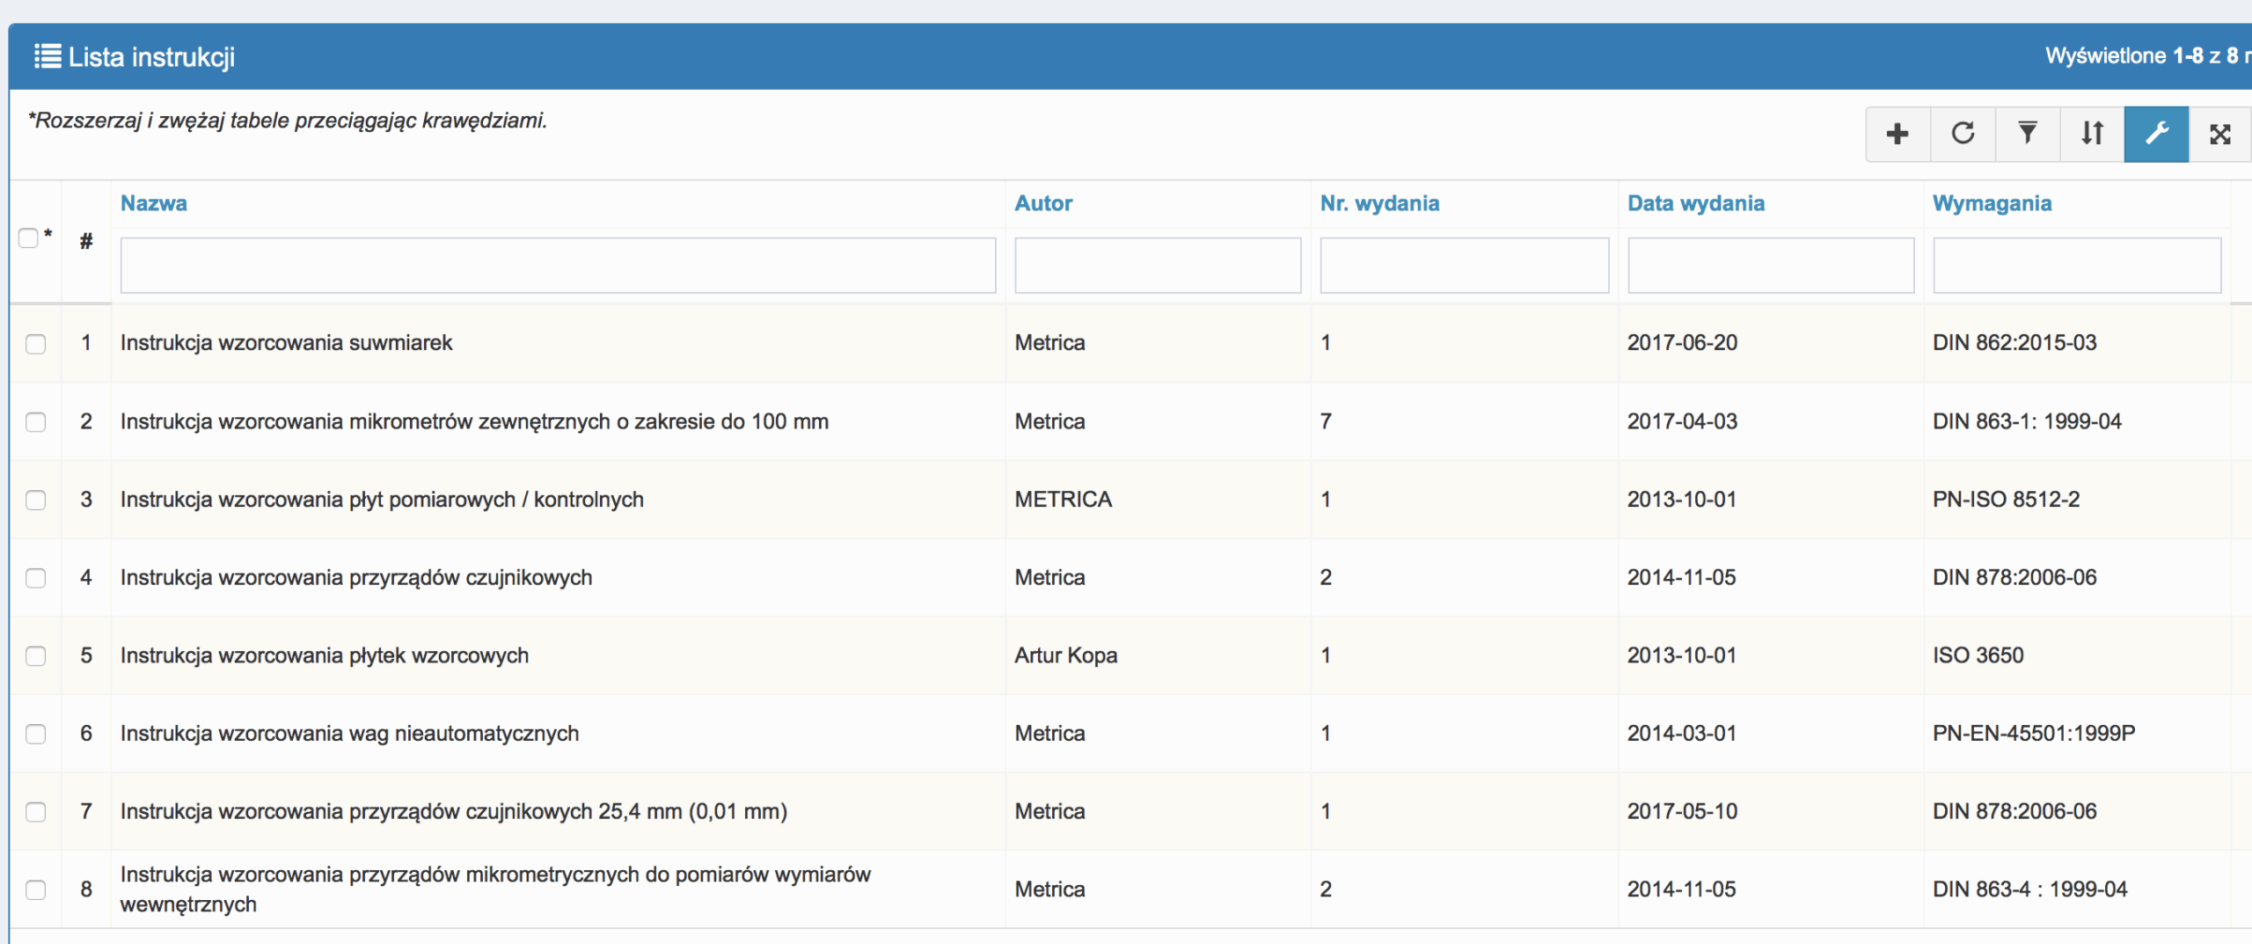Sort by the Autor column header
Viewport: 2252px width, 944px height.
(x=1043, y=203)
